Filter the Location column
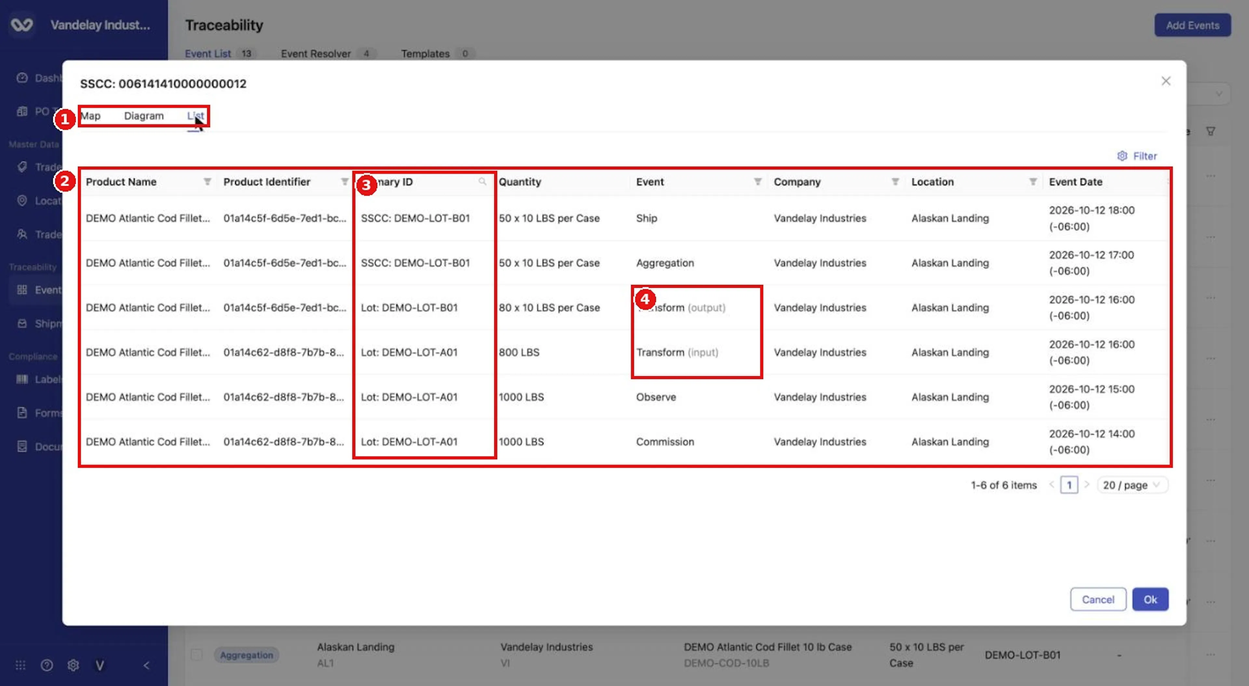The width and height of the screenshot is (1249, 686). [x=1033, y=182]
